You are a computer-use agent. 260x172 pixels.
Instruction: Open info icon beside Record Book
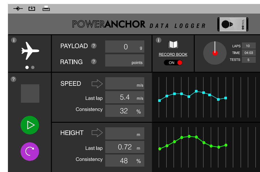pos(158,40)
